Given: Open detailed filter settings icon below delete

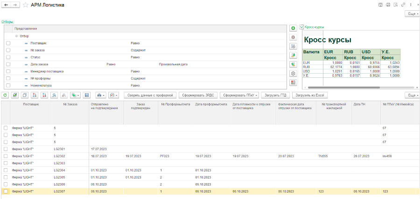Looking at the screenshot, I should click(x=293, y=46).
